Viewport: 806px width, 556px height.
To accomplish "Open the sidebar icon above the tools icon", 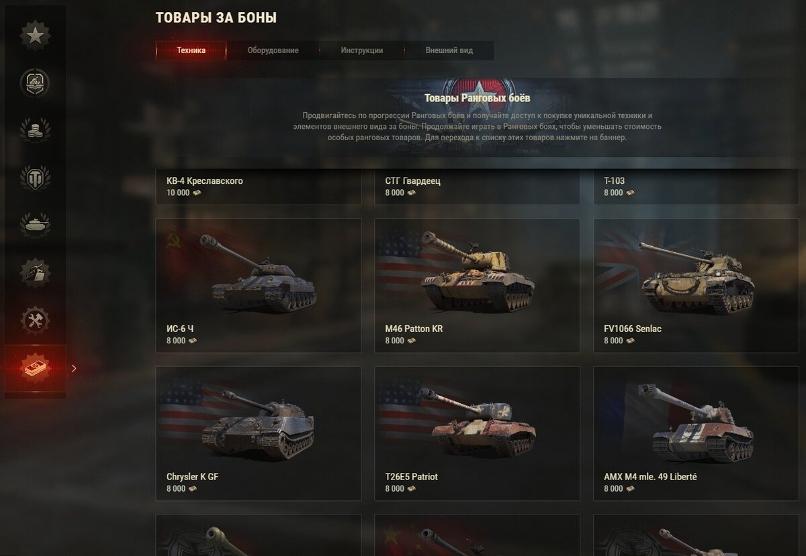I will [35, 273].
